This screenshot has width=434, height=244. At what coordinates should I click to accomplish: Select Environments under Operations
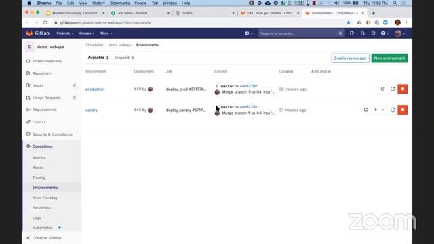[x=45, y=188]
